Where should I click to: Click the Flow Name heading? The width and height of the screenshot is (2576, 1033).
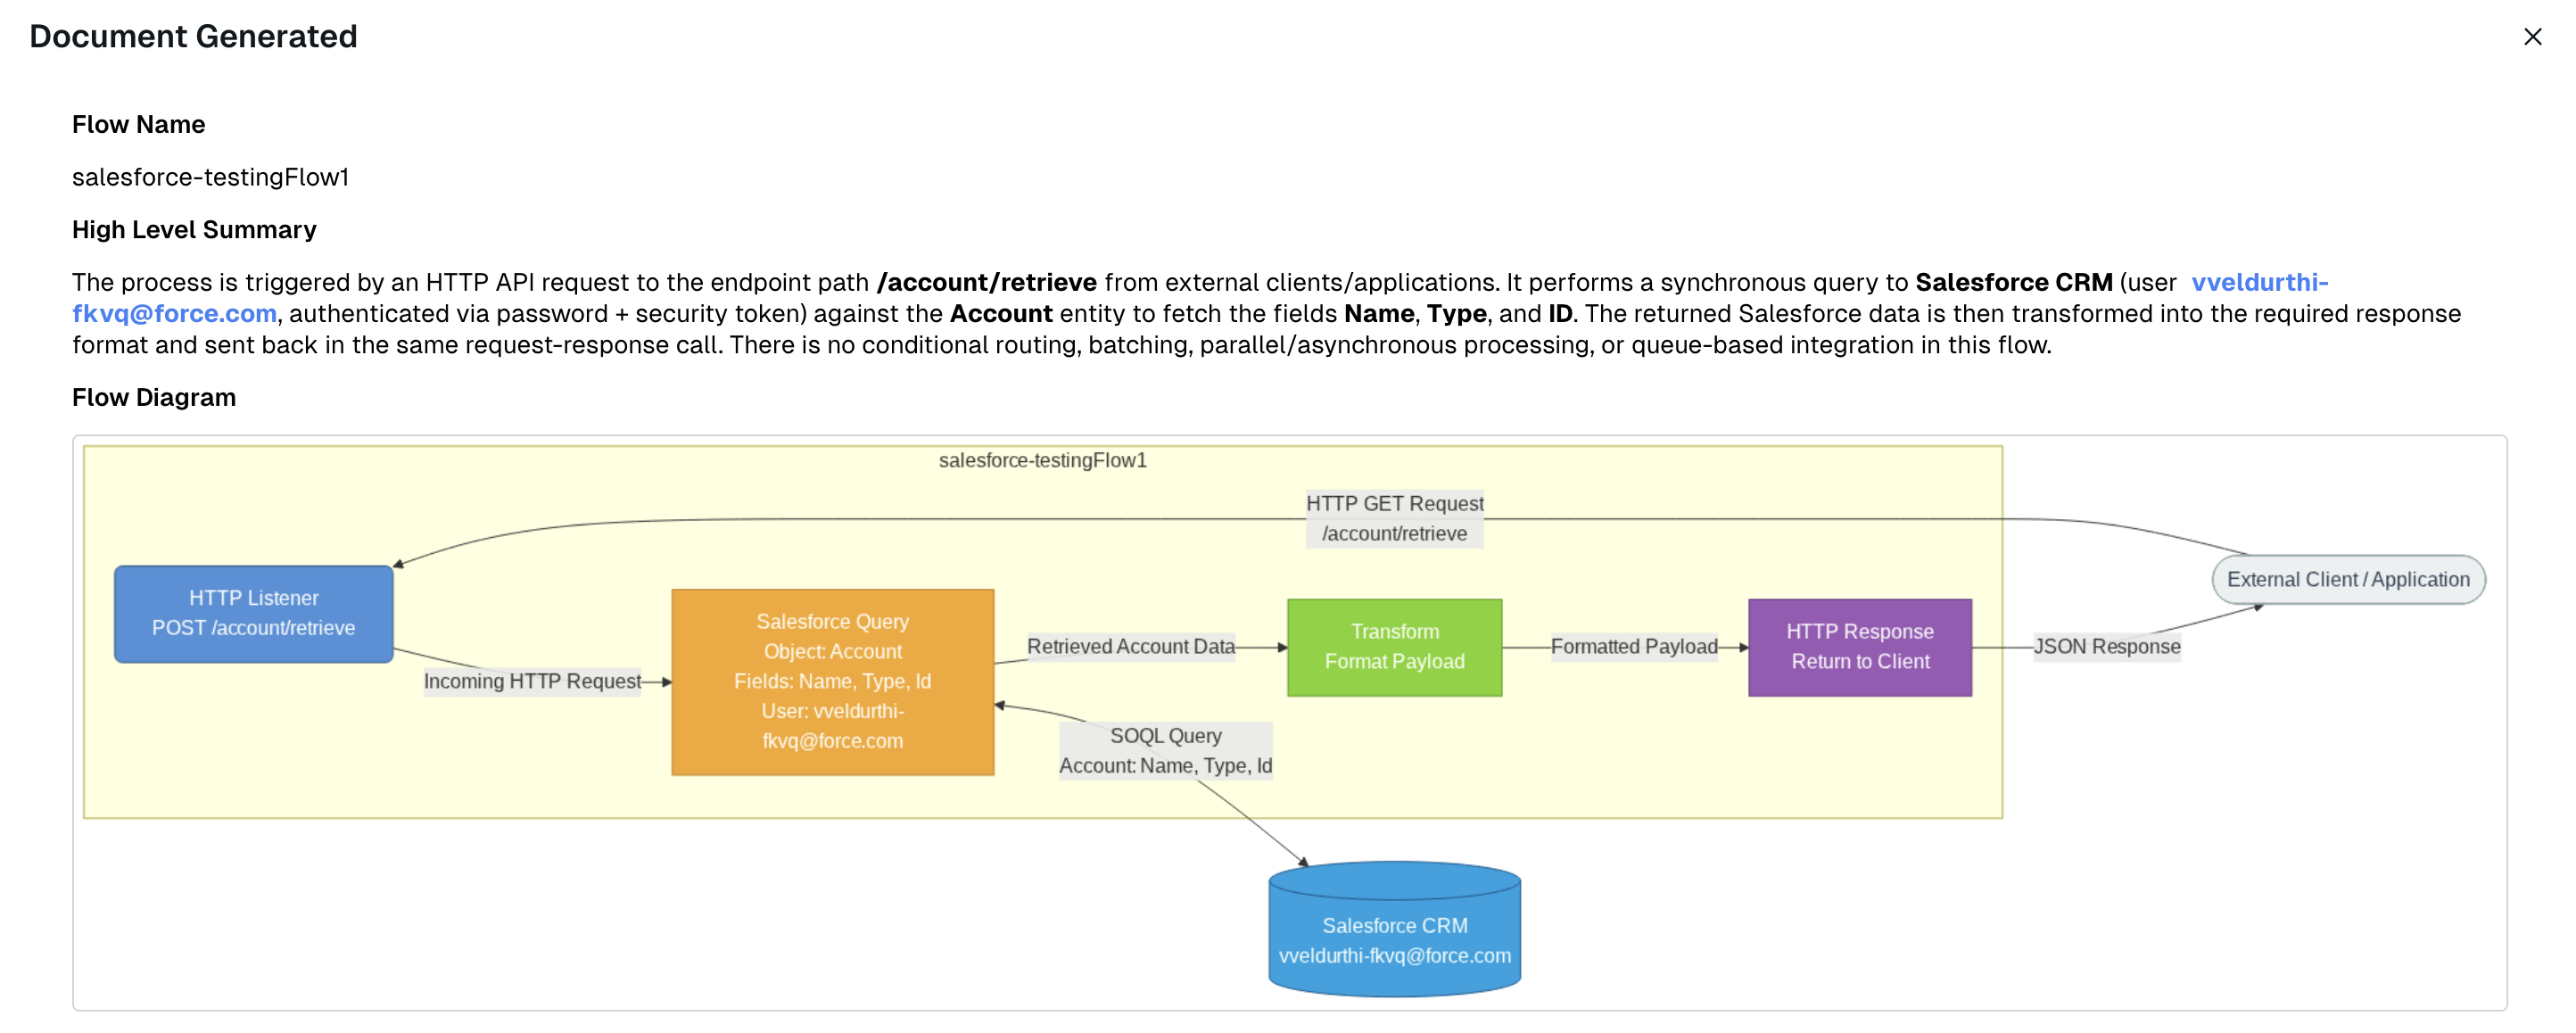[138, 124]
